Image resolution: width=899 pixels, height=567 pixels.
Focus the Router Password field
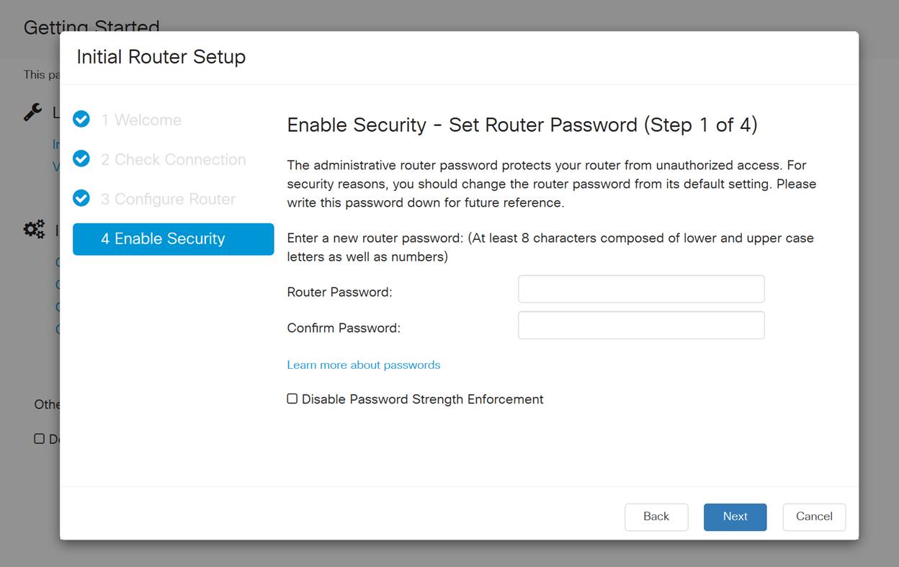coord(640,289)
